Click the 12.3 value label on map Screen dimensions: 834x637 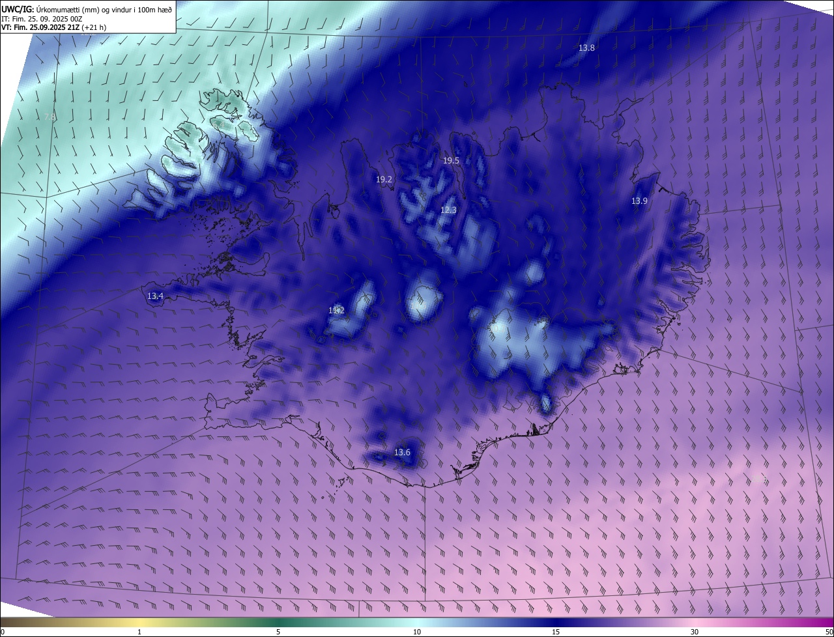[x=448, y=210]
